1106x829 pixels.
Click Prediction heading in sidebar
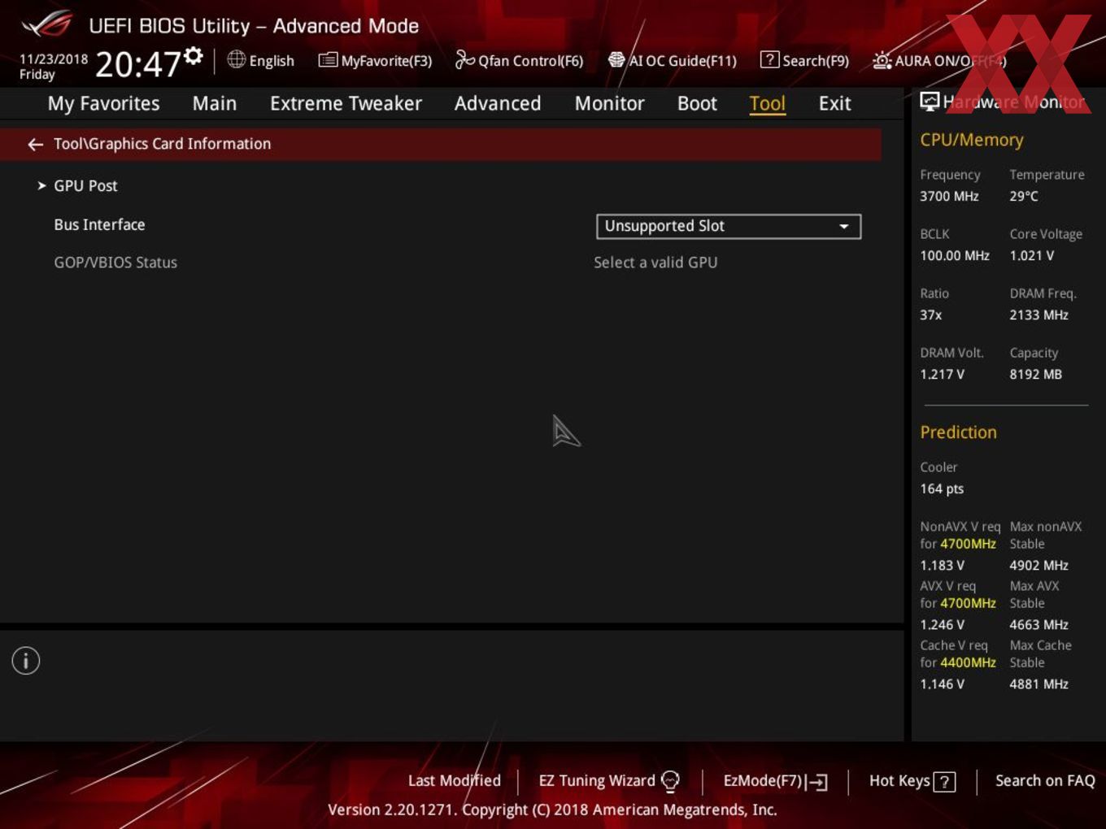(958, 432)
